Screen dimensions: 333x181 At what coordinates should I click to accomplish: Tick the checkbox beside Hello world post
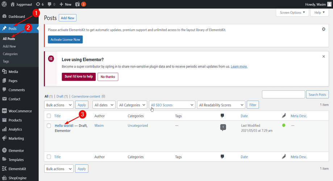tap(49, 126)
